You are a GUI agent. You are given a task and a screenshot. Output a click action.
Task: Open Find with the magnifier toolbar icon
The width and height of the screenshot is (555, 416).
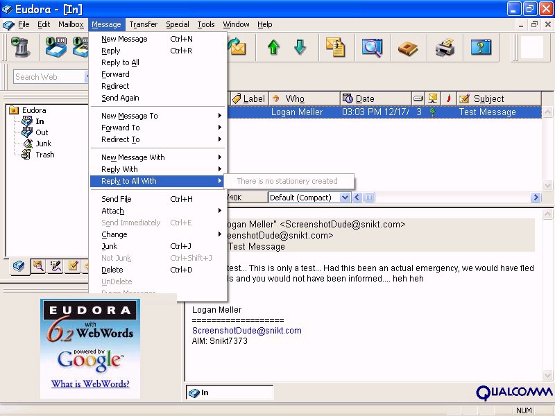click(372, 47)
